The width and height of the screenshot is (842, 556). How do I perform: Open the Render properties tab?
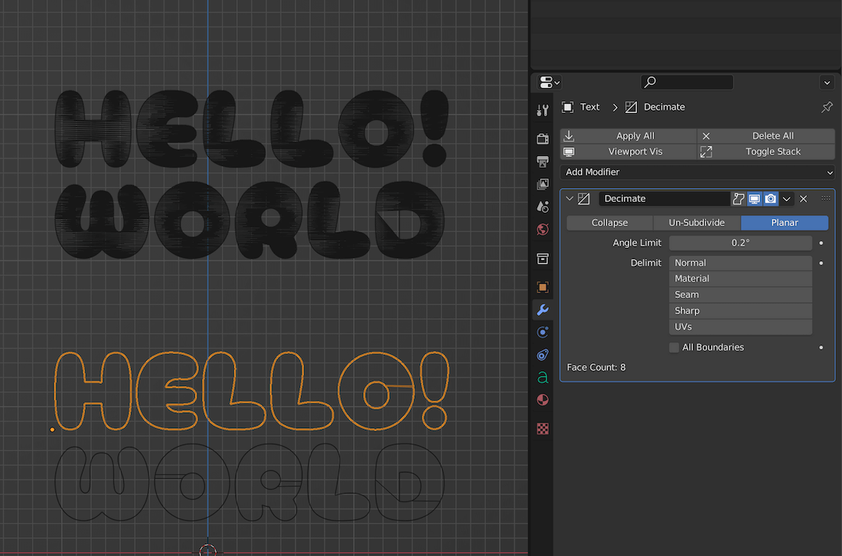tap(543, 139)
